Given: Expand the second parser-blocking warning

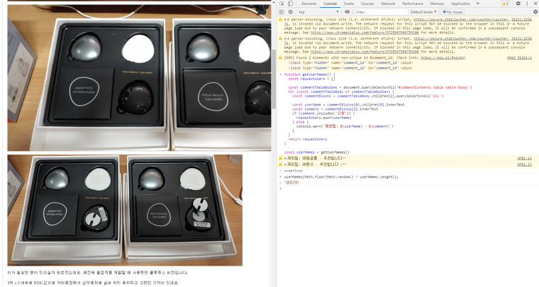Looking at the screenshot, I should pos(285,39).
